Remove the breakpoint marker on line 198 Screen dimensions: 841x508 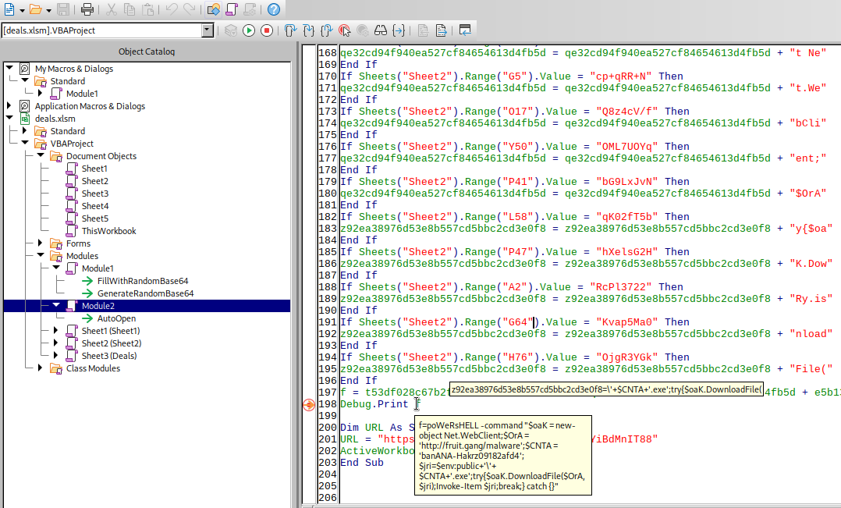click(x=309, y=404)
